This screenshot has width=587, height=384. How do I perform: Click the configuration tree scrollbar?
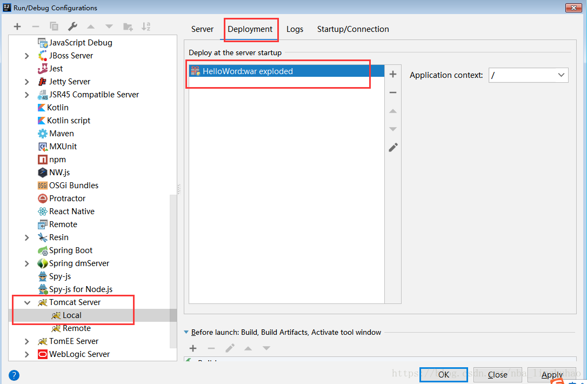[x=173, y=272]
